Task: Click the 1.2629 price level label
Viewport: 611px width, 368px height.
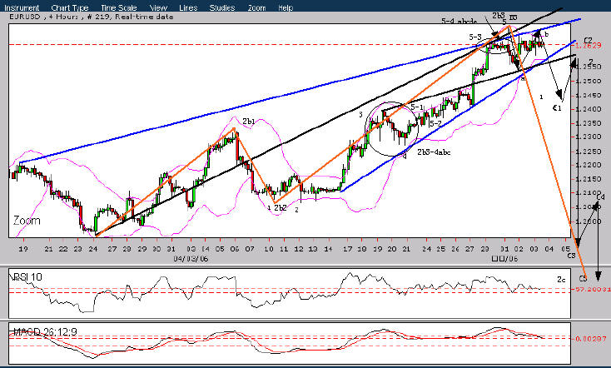Action: (x=590, y=46)
